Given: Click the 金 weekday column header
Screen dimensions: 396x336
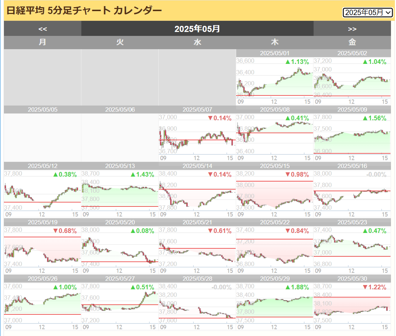Looking at the screenshot, I should coord(352,42).
